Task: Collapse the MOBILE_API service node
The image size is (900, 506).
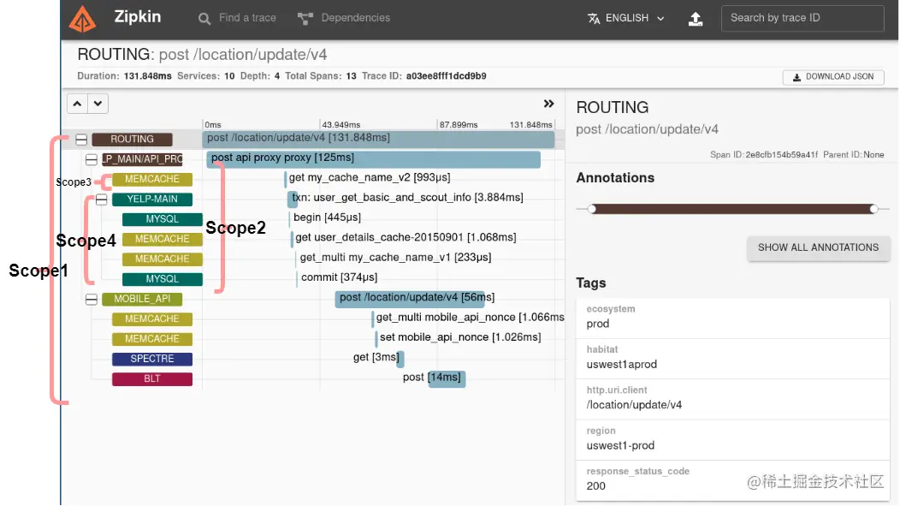Action: [x=92, y=300]
